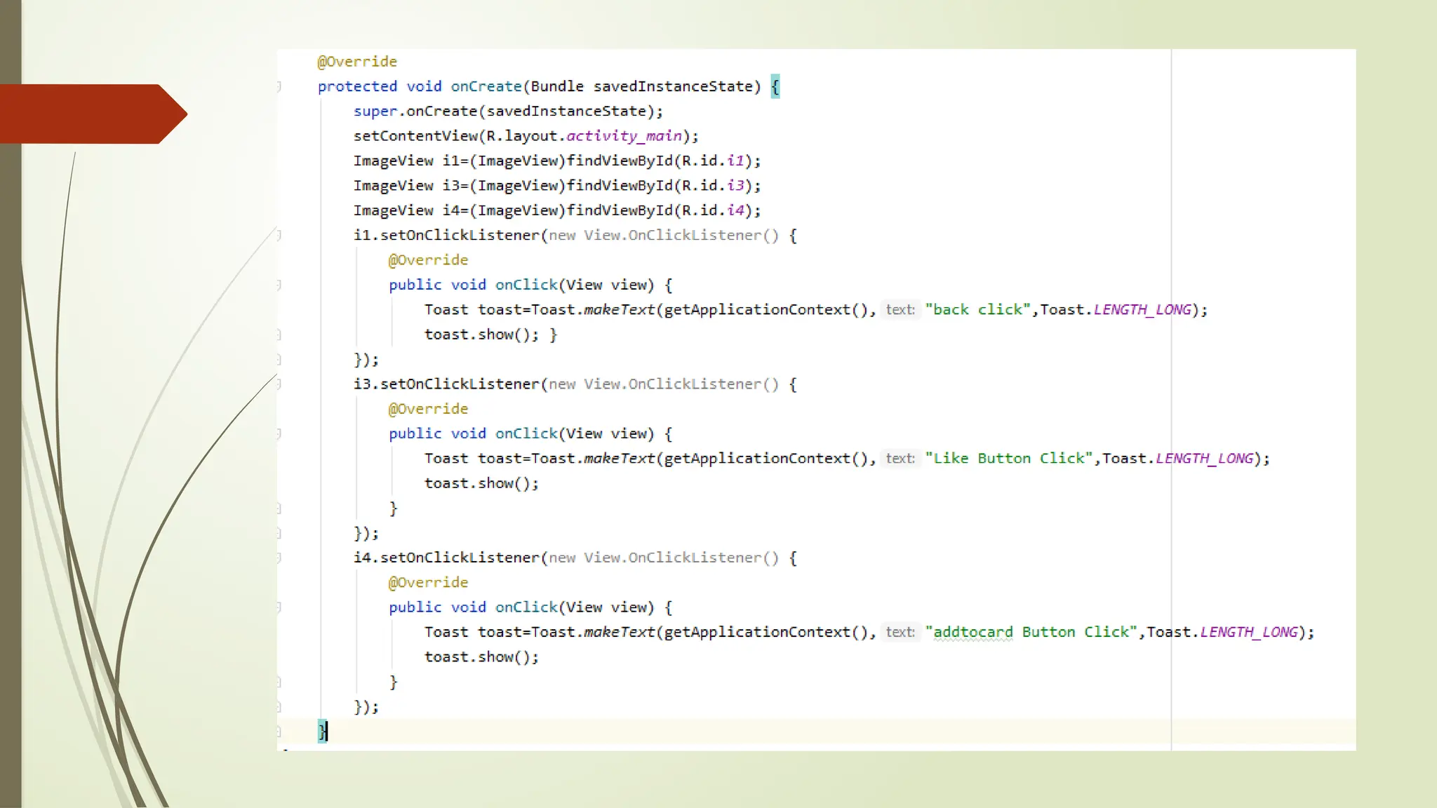Click the text: hint before "back click"
The image size is (1437, 808).
click(x=900, y=309)
